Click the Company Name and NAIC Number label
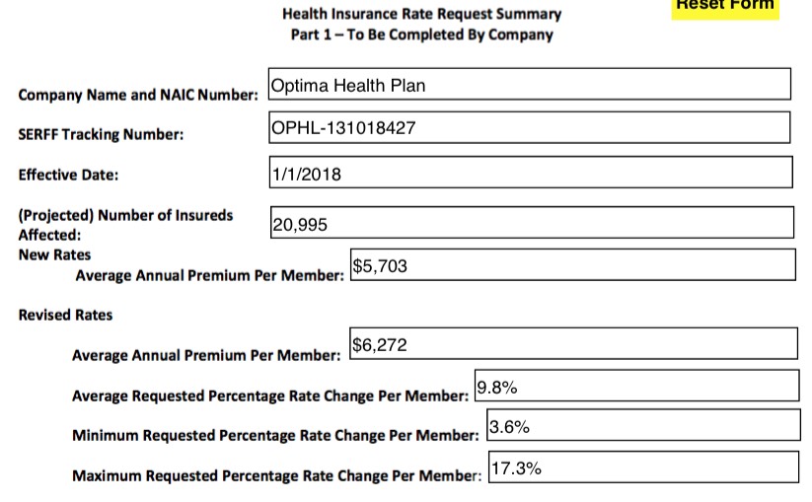This screenshot has height=502, width=812. (x=138, y=96)
